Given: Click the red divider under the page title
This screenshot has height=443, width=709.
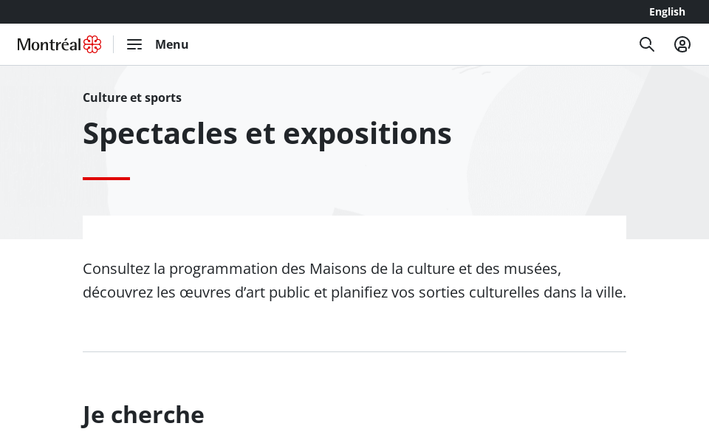Looking at the screenshot, I should pos(106,179).
